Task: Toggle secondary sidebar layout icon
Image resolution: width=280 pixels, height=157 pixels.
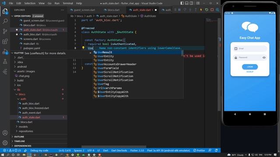Action: (191, 3)
